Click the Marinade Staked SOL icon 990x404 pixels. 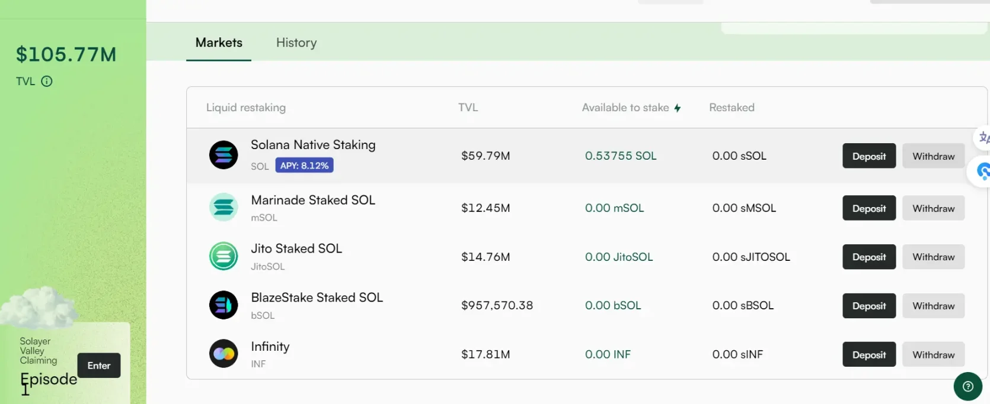point(223,208)
